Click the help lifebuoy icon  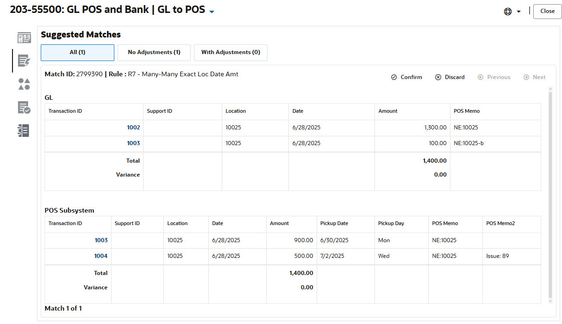tap(508, 12)
